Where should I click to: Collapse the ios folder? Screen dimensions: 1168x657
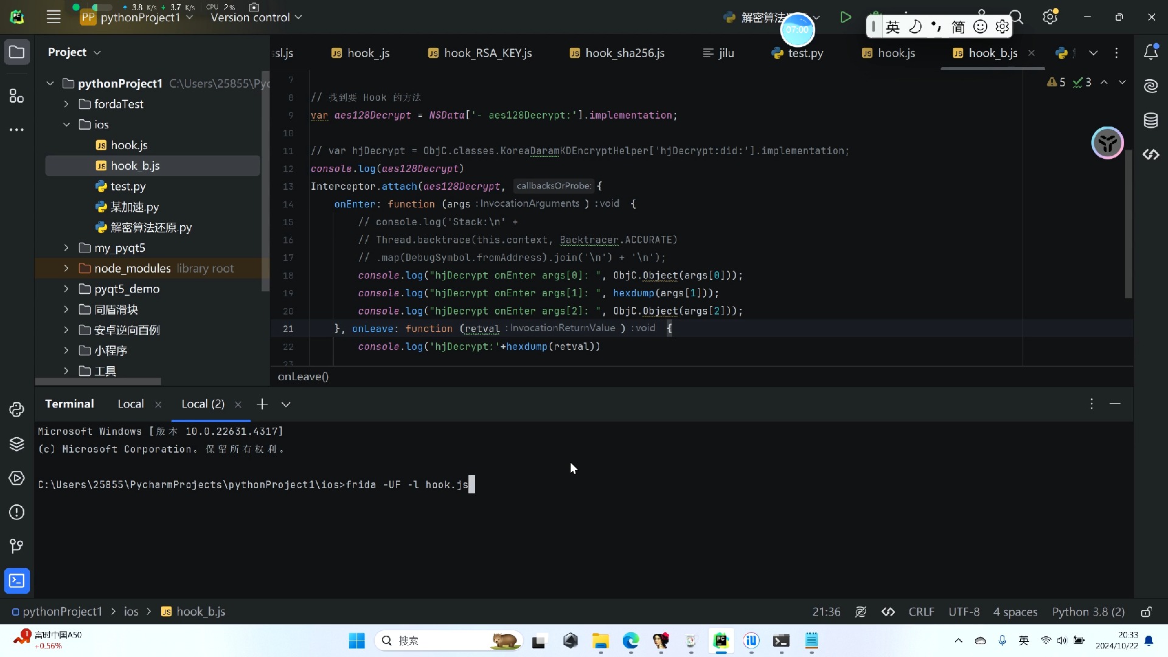tap(66, 125)
